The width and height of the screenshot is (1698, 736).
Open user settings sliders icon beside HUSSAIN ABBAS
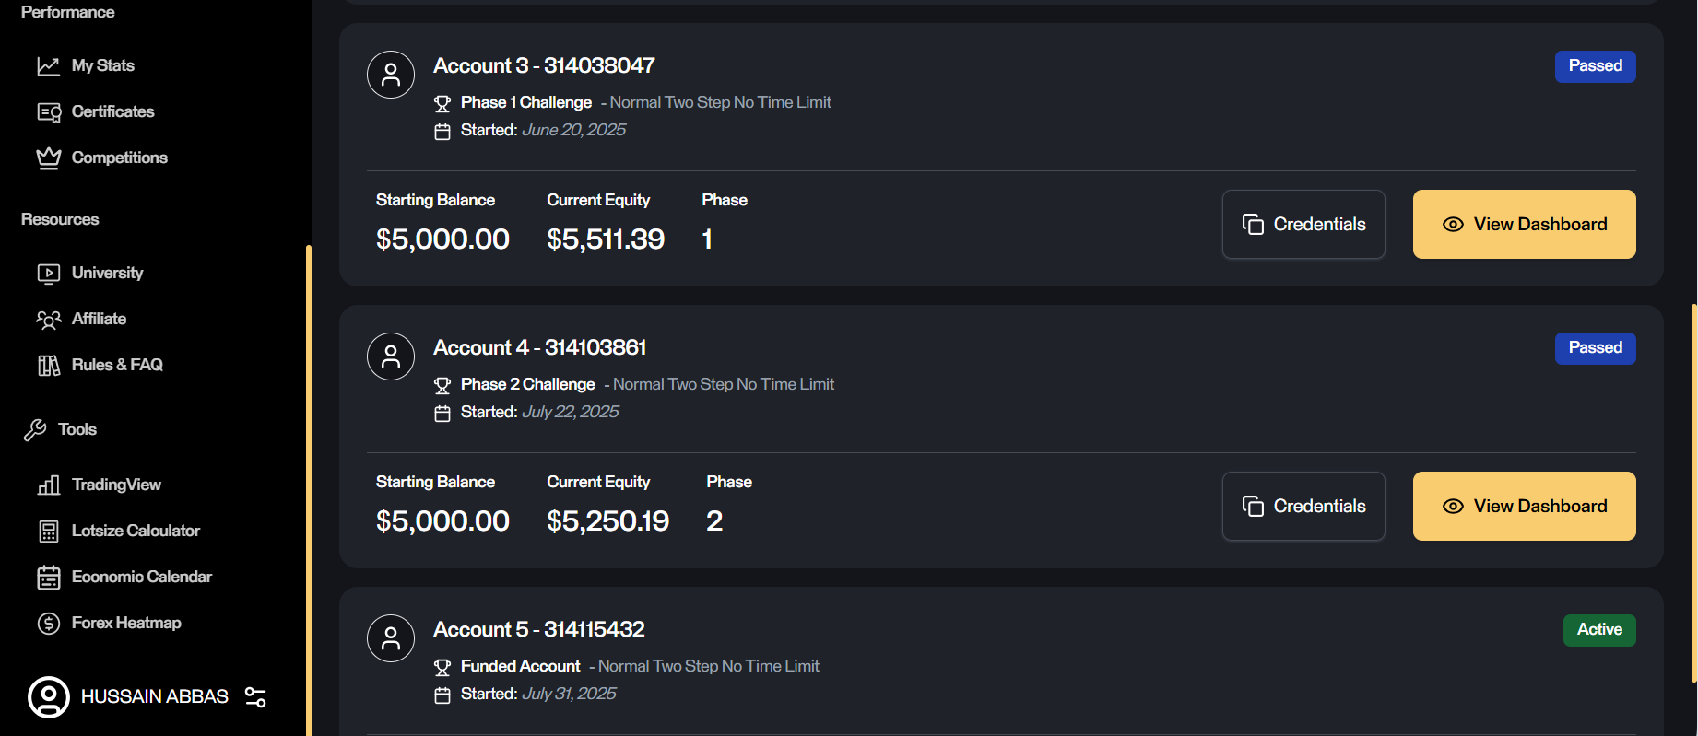pyautogui.click(x=255, y=697)
